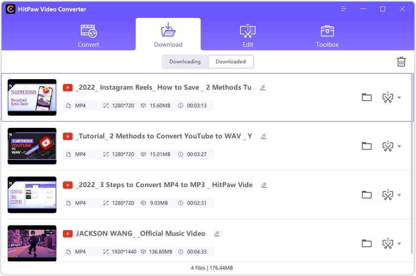
Task: Click the vertical scrollbar of download list
Action: click(x=413, y=164)
